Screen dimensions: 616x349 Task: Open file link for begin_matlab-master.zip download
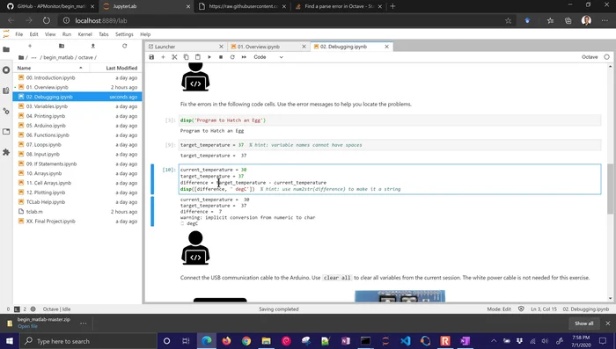[x=27, y=327]
